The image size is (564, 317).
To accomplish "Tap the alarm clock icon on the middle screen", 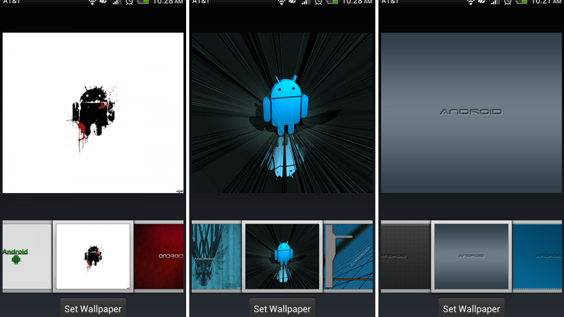I will pos(319,2).
